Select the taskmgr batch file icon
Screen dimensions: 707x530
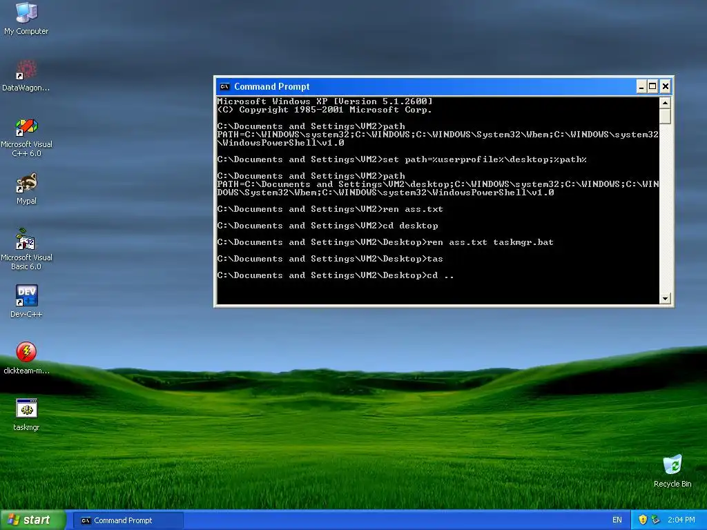26,415
